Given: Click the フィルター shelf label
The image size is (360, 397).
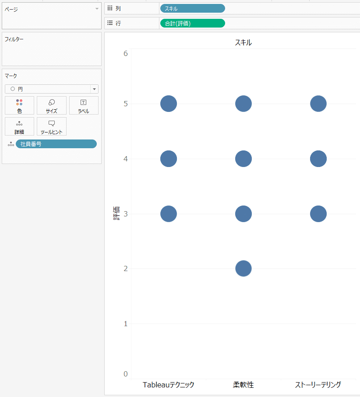Looking at the screenshot, I should [x=14, y=39].
